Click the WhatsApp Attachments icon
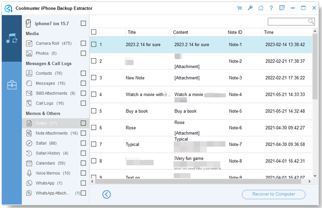Image resolution: width=322 pixels, height=208 pixels. [29, 193]
